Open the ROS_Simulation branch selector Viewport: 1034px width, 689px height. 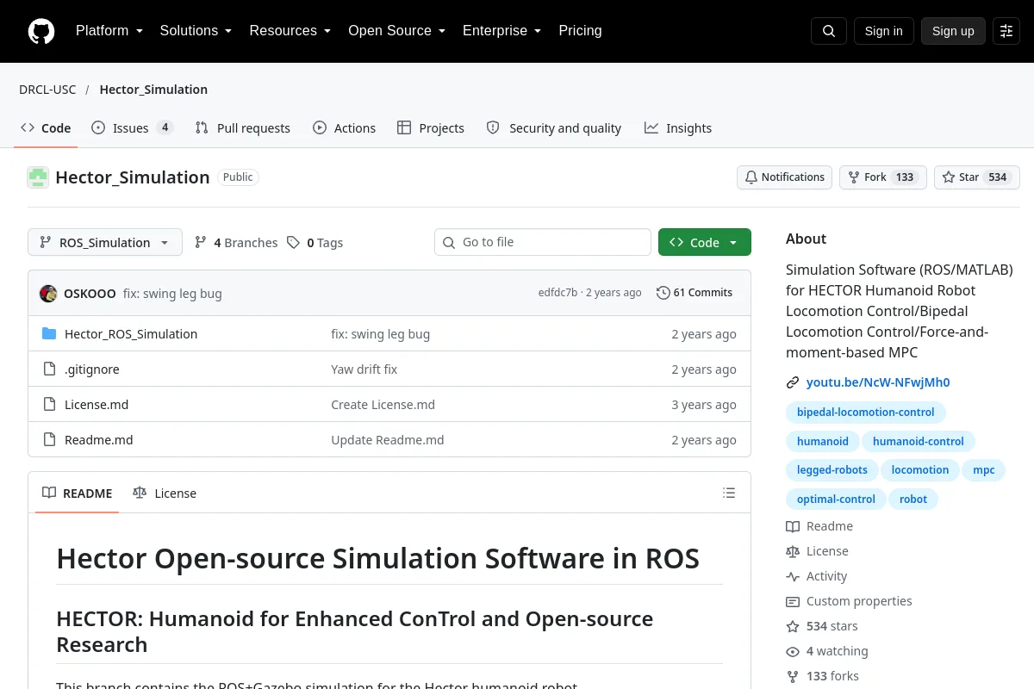pos(105,243)
